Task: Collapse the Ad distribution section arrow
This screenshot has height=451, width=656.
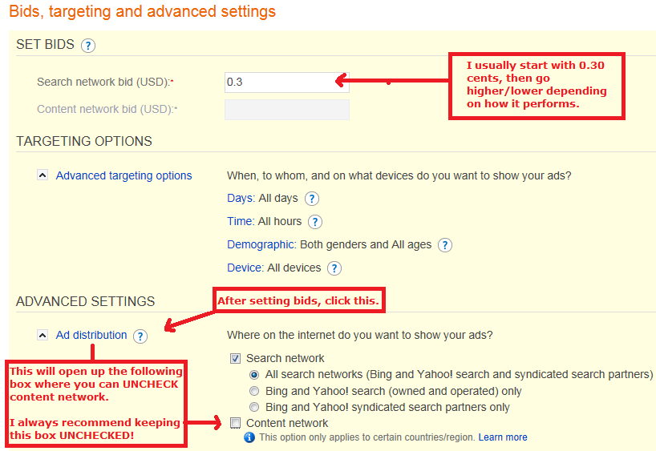Action: (x=43, y=336)
